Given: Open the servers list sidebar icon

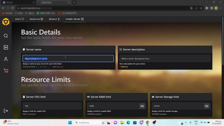Looking at the screenshot, I should pos(6,48).
